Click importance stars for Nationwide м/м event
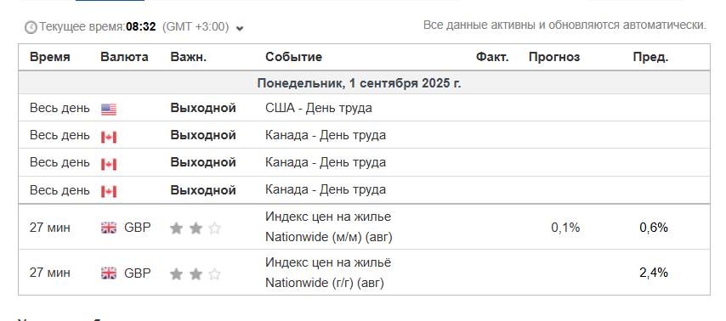Screen dimensions: 726x321 196,228
